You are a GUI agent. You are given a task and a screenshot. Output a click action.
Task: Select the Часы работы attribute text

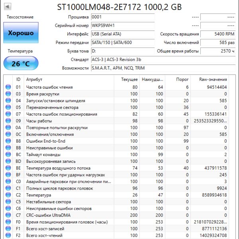tap(39, 121)
